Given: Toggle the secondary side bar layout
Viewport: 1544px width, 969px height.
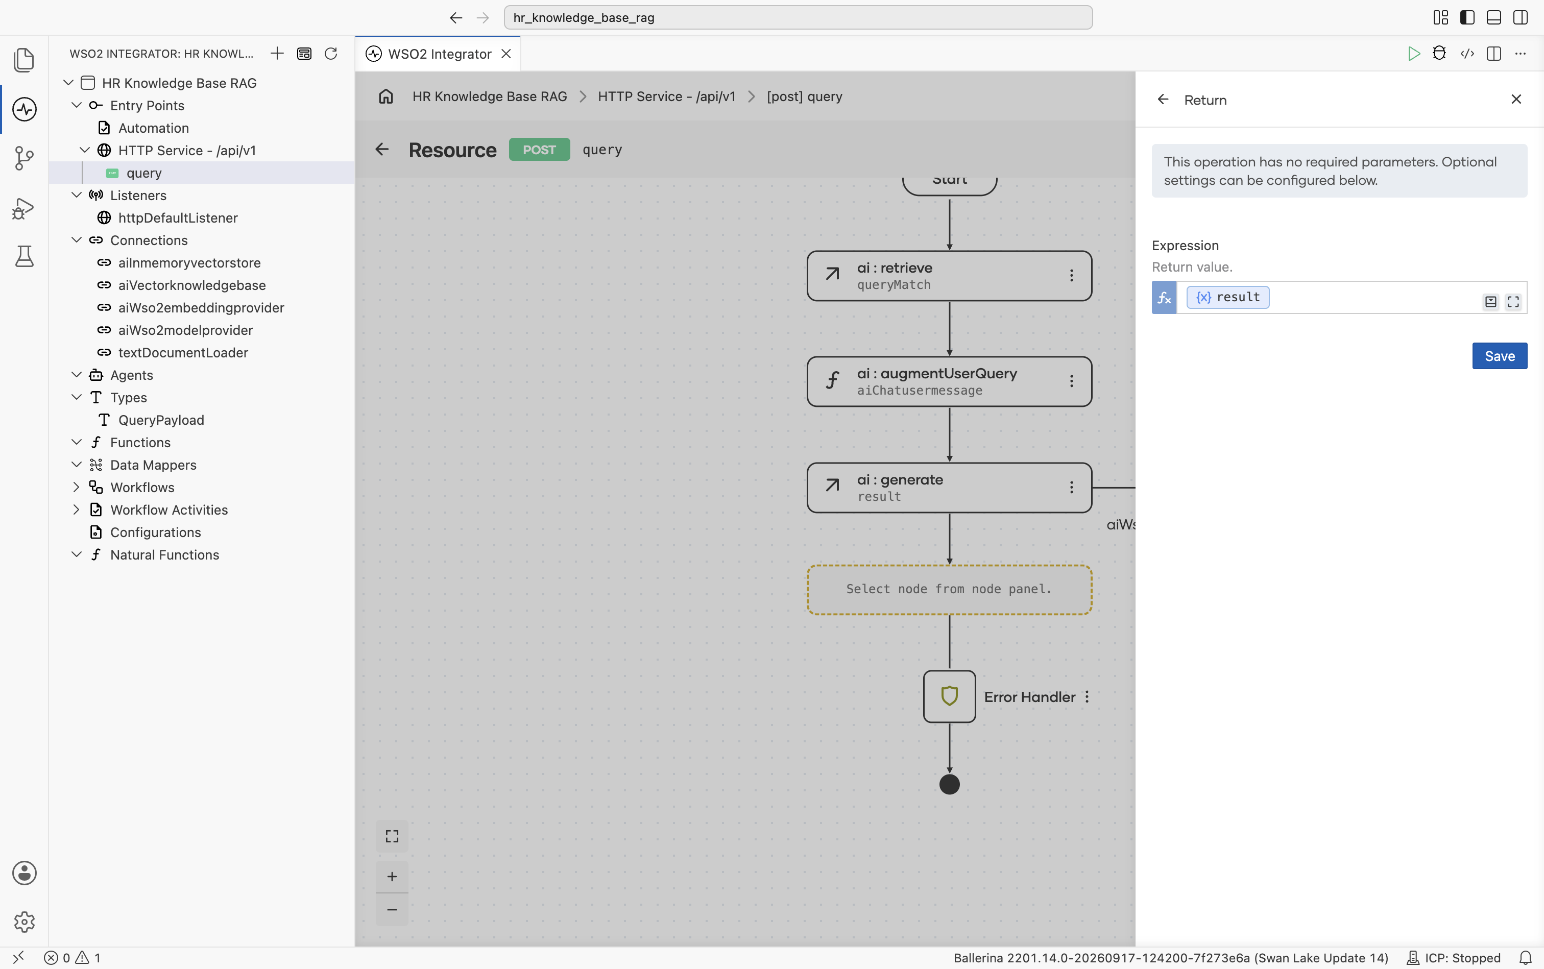Looking at the screenshot, I should [1521, 17].
